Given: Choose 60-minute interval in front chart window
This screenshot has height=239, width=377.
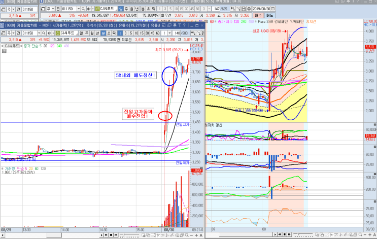Looking at the screenshot, I should [158, 33].
